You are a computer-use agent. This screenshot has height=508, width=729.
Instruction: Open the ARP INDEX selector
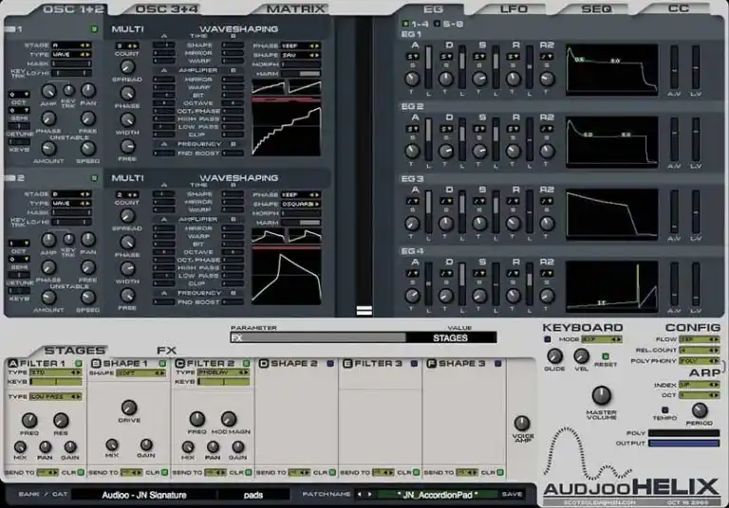pyautogui.click(x=699, y=385)
